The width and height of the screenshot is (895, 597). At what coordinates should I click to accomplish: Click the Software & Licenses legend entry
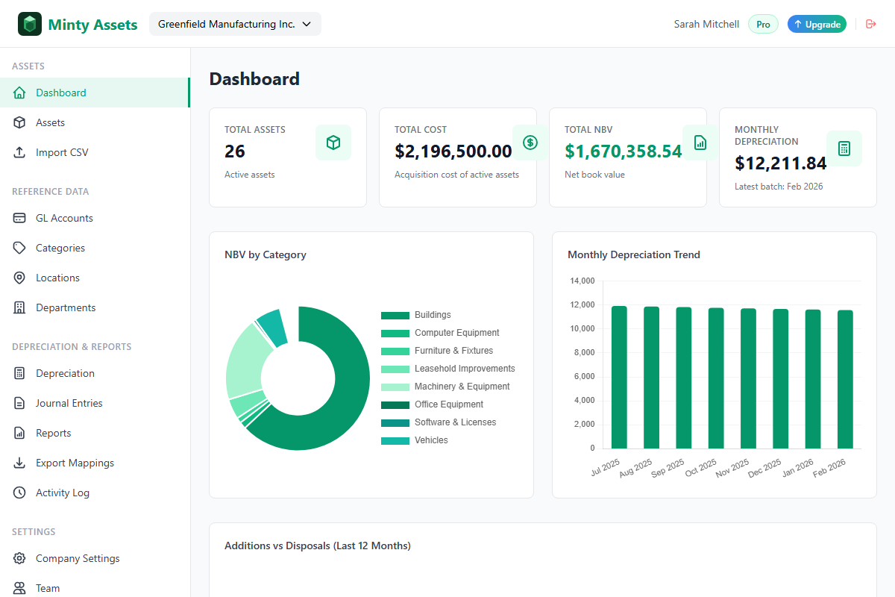click(x=439, y=422)
